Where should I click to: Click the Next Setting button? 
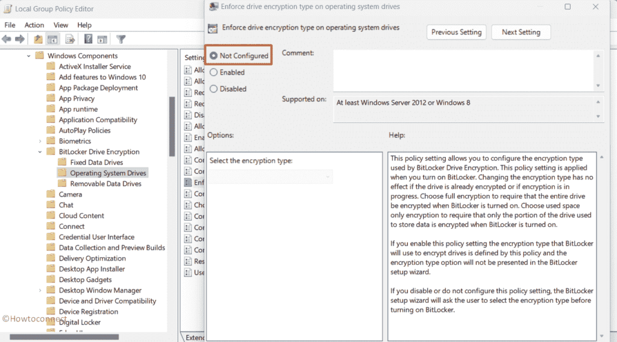[521, 33]
